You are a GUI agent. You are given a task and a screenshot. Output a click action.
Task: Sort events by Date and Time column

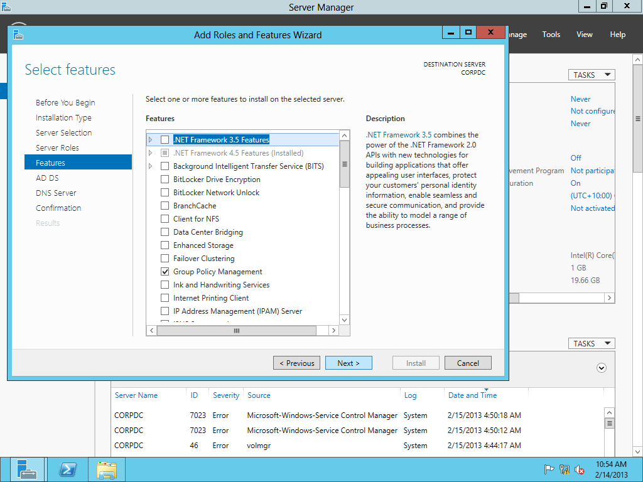[x=472, y=395]
